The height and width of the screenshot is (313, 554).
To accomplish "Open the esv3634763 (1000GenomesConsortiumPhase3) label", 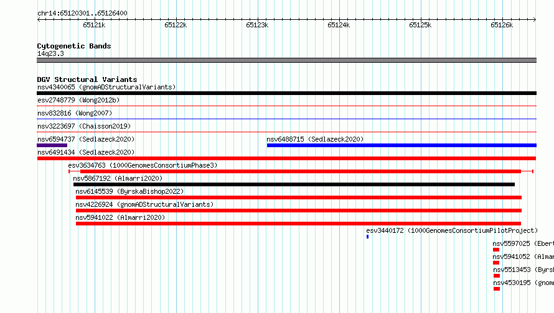I will tap(143, 165).
